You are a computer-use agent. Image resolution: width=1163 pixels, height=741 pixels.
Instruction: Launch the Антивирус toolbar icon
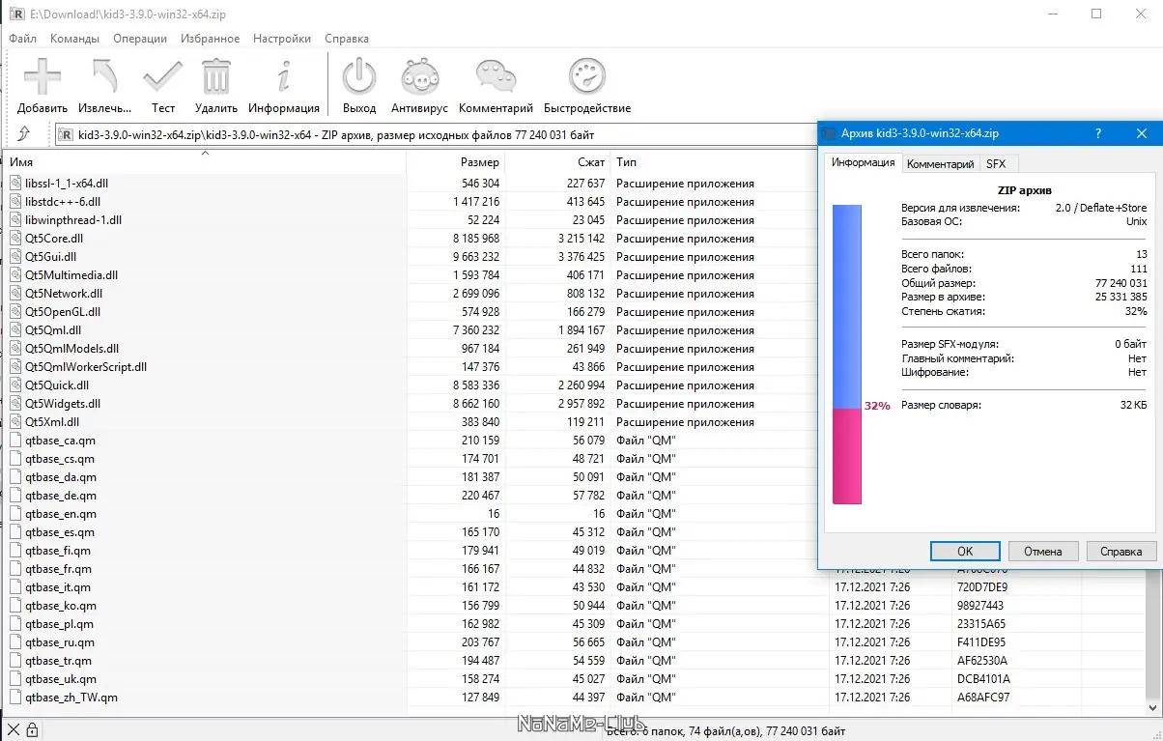[420, 76]
